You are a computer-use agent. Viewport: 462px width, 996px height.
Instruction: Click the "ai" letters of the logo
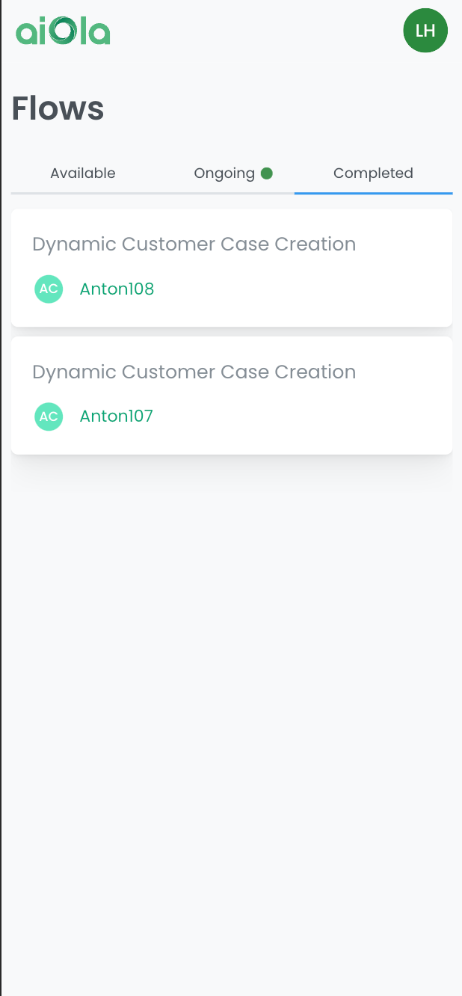point(32,31)
